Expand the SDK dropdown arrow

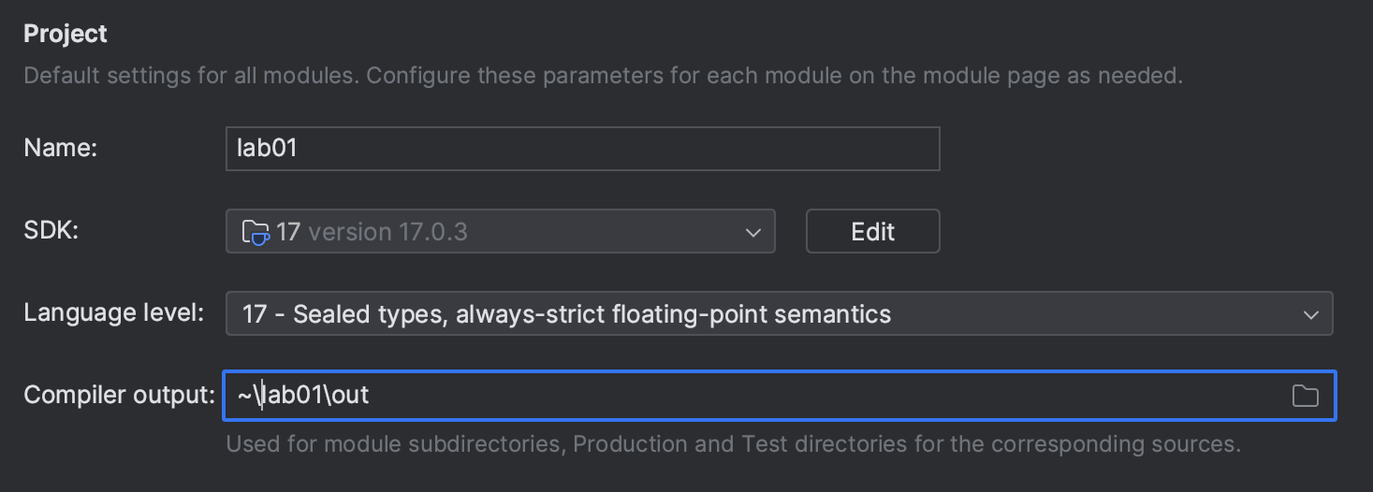[x=753, y=232]
